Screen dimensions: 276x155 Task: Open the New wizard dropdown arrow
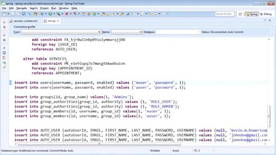click(x=8, y=14)
